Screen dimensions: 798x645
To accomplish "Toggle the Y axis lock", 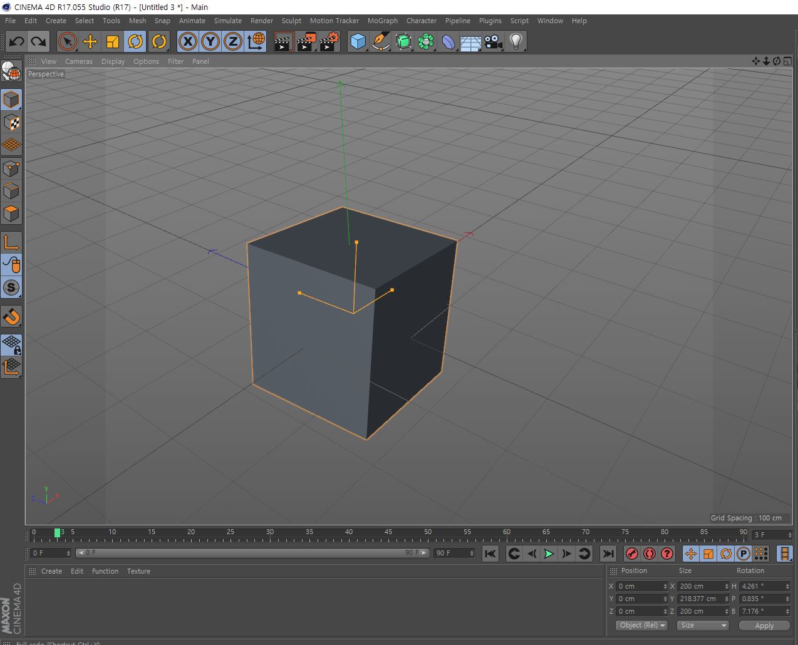I will tap(210, 42).
